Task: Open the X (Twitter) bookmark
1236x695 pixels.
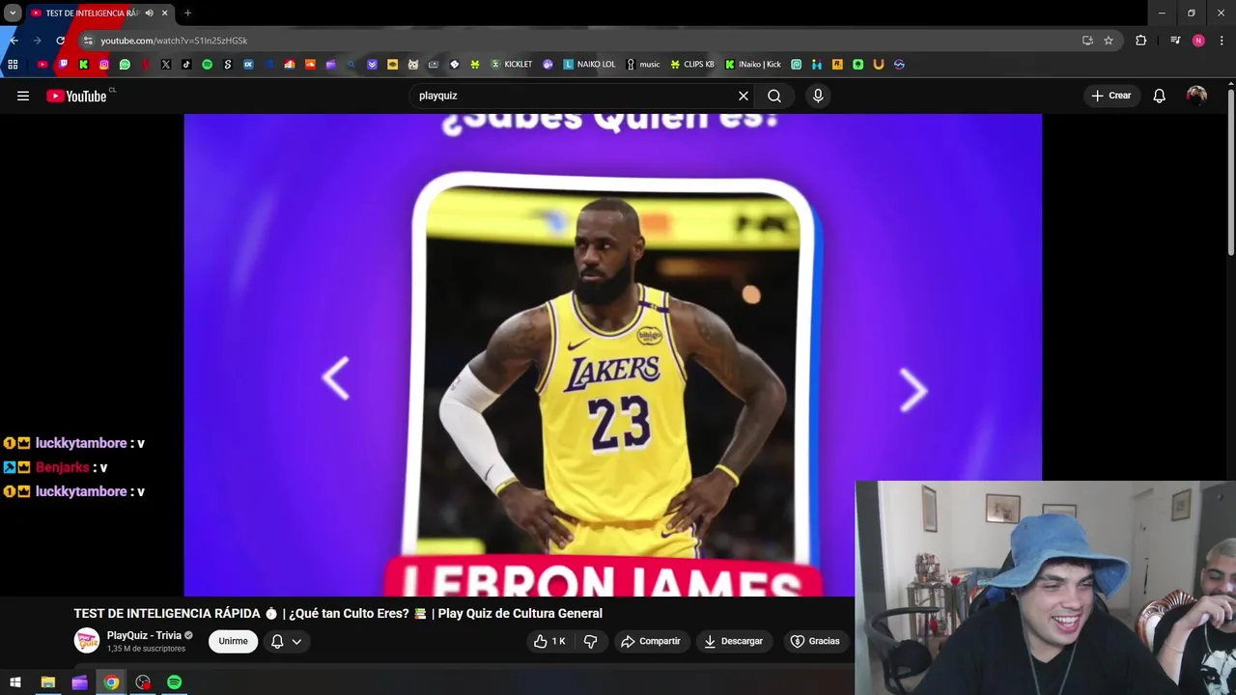Action: tap(166, 65)
